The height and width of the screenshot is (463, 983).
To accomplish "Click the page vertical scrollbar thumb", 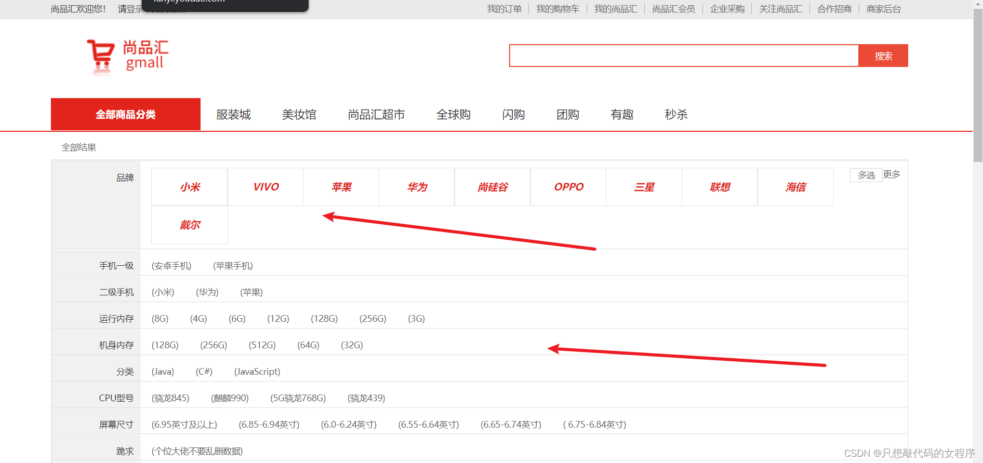I will click(x=978, y=86).
